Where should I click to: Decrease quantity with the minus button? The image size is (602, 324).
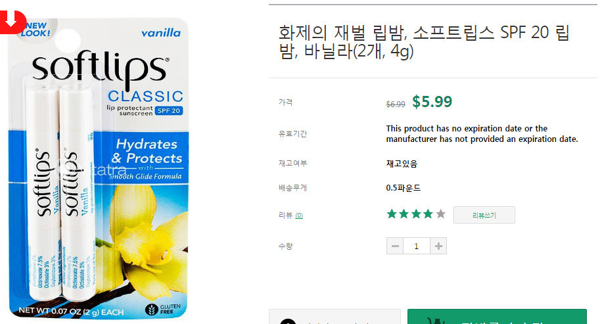(395, 246)
